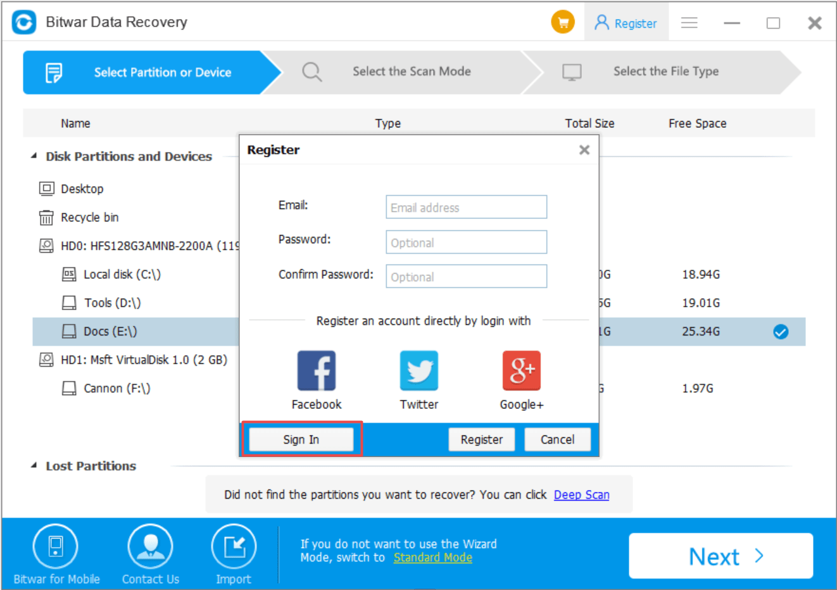837x590 pixels.
Task: Click the Type column header
Action: coord(388,123)
